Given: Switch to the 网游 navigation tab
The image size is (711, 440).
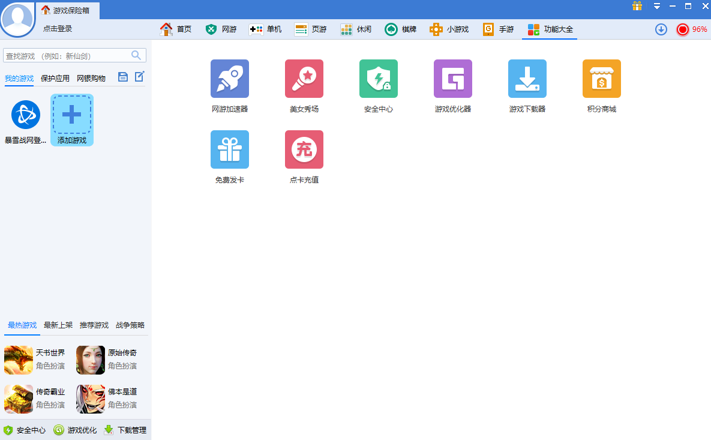Looking at the screenshot, I should tap(221, 29).
